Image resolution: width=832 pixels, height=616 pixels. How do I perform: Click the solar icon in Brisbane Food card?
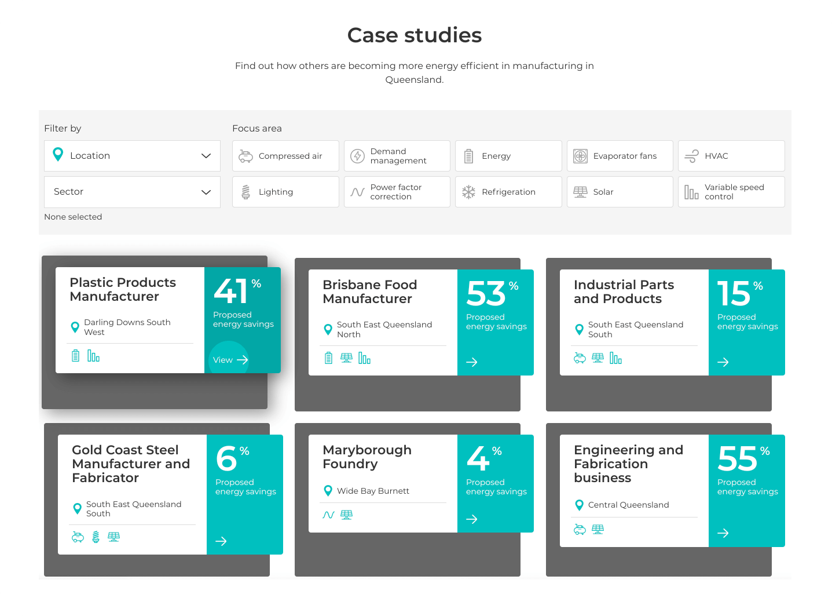point(346,358)
